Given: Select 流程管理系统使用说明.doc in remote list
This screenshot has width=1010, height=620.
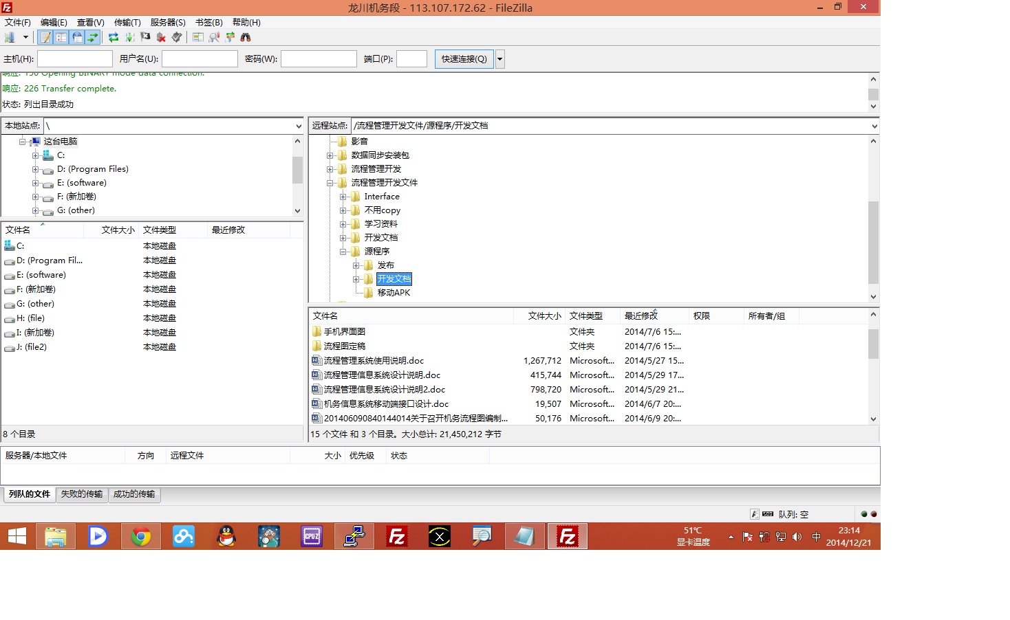Looking at the screenshot, I should pos(374,361).
